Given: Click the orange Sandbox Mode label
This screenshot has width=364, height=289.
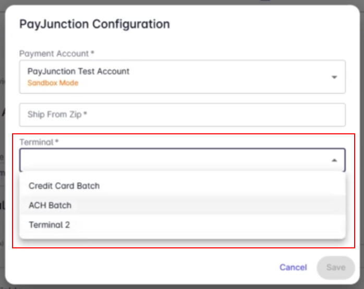Looking at the screenshot, I should pos(53,83).
